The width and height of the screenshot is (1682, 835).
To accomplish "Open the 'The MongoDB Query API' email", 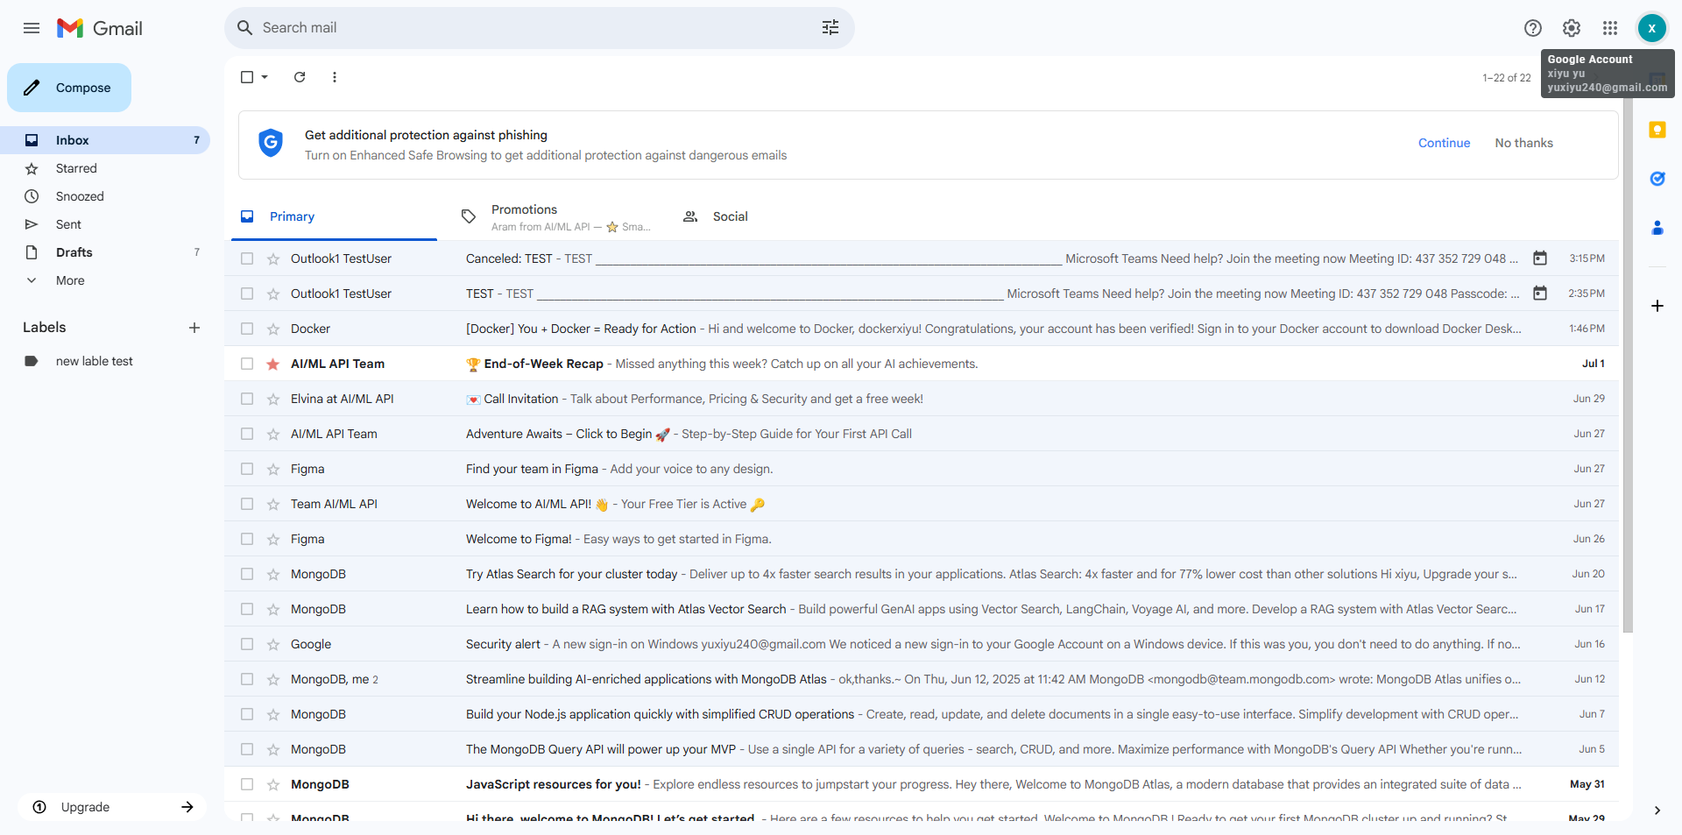I will click(x=922, y=749).
